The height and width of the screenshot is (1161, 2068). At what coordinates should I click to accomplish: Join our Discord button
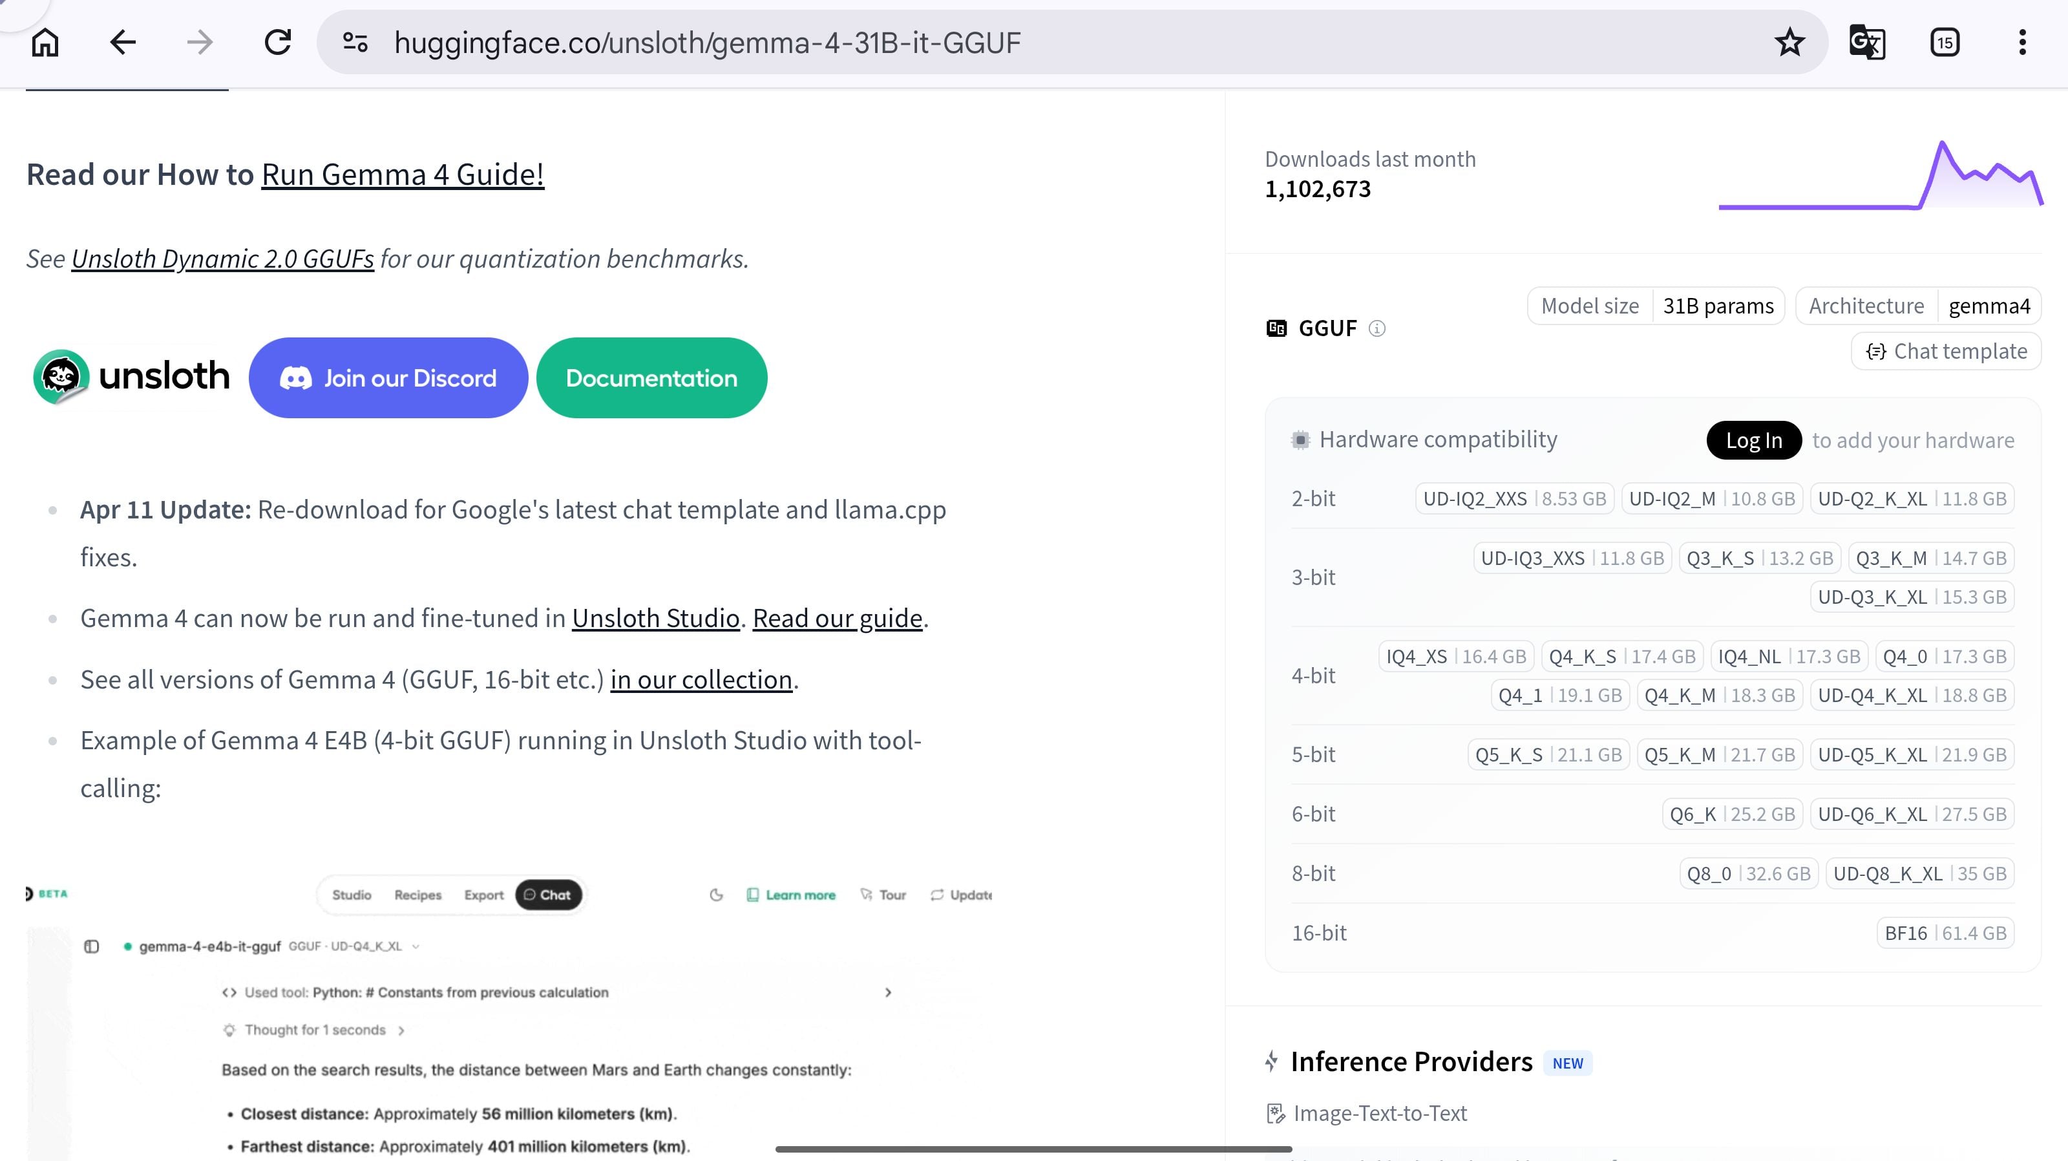[x=388, y=378]
